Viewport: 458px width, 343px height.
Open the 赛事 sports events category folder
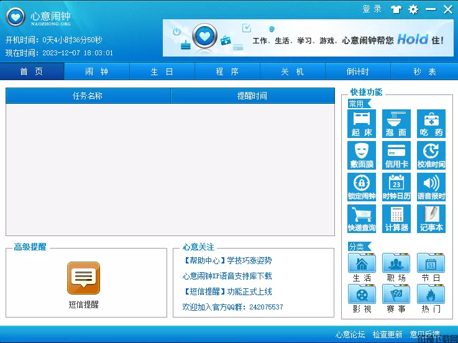click(396, 299)
